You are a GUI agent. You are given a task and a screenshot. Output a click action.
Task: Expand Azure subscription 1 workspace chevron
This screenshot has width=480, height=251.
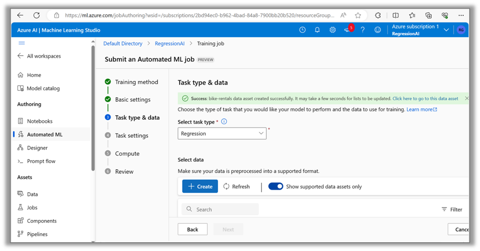(446, 30)
